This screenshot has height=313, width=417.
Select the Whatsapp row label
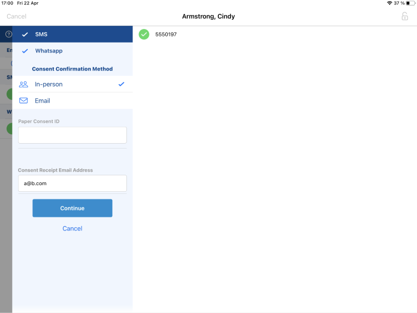point(49,51)
